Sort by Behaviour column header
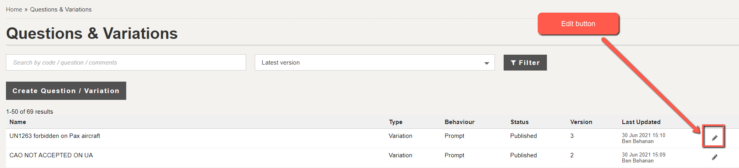The height and width of the screenshot is (168, 739). click(x=460, y=122)
